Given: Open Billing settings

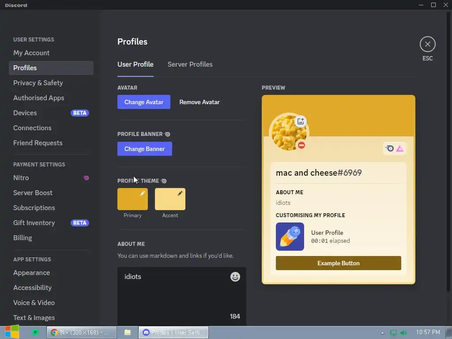Looking at the screenshot, I should [51, 237].
